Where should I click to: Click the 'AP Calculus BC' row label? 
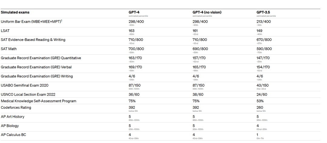pyautogui.click(x=13, y=134)
